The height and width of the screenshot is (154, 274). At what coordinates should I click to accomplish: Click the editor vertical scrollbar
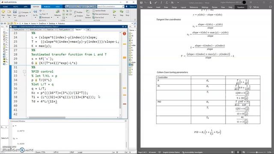tap(120, 91)
